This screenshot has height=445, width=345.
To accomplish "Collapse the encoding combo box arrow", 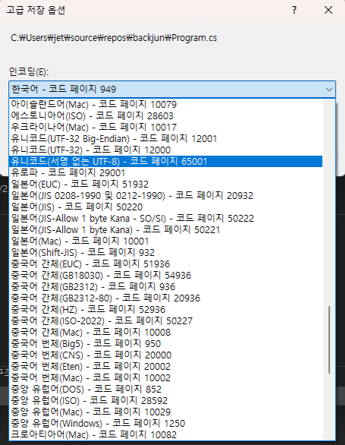I will [329, 90].
